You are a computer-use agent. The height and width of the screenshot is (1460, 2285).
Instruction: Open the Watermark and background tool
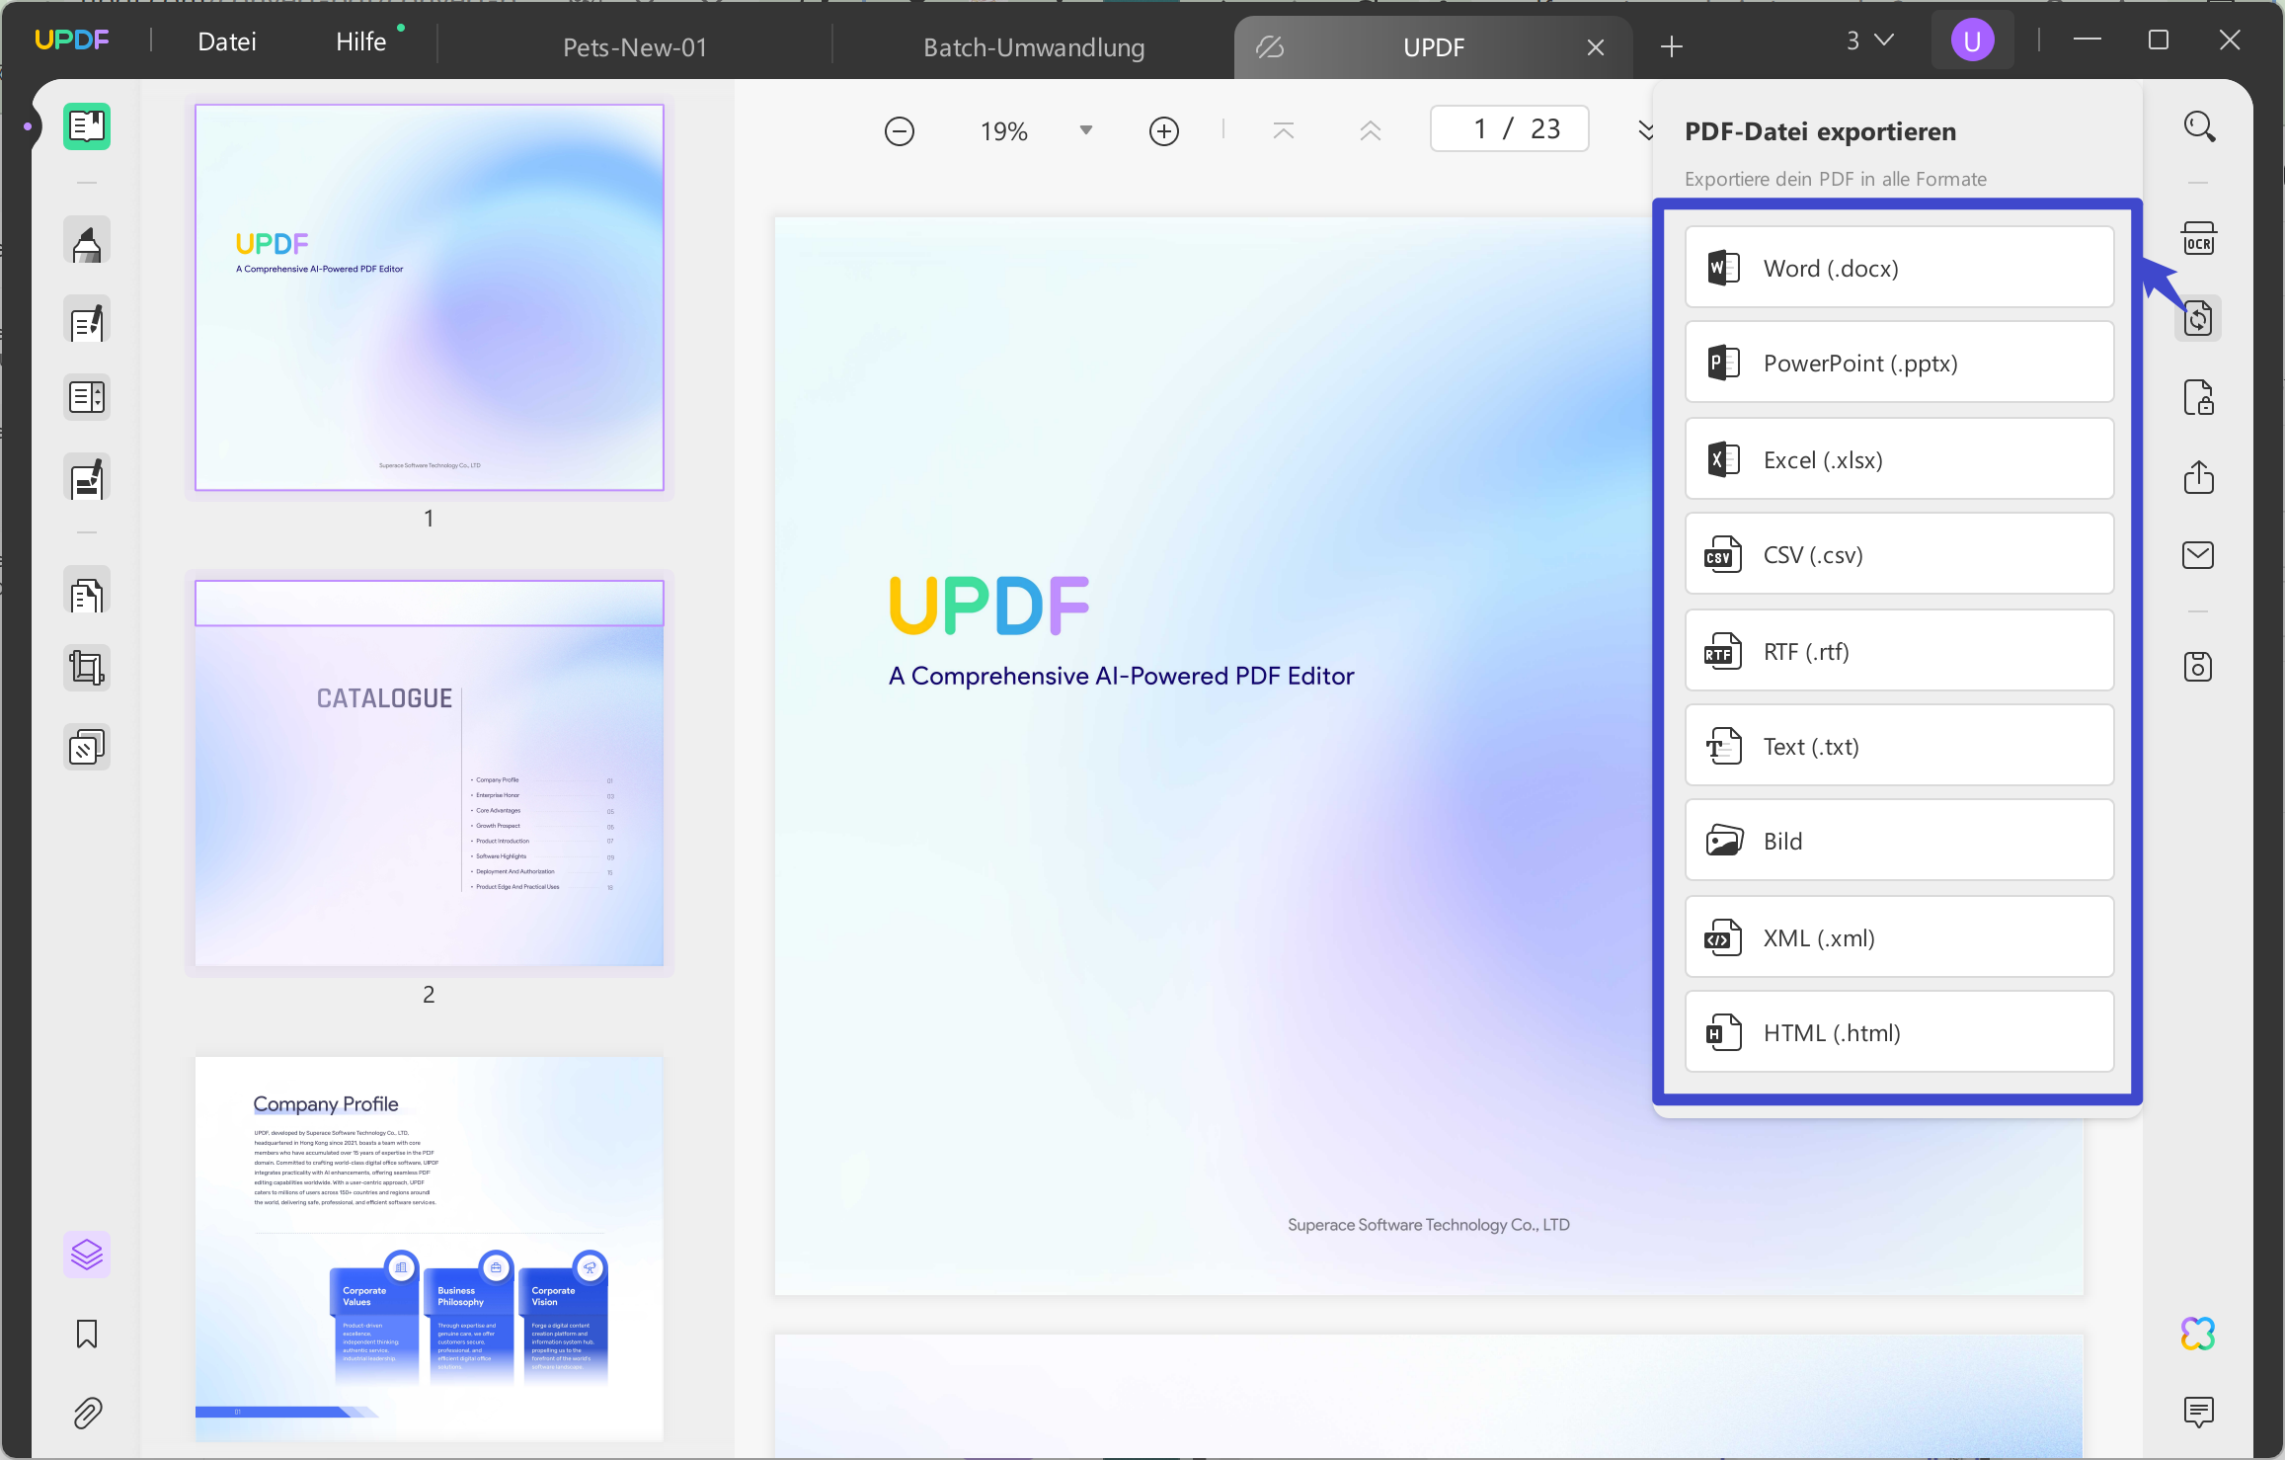(x=87, y=748)
